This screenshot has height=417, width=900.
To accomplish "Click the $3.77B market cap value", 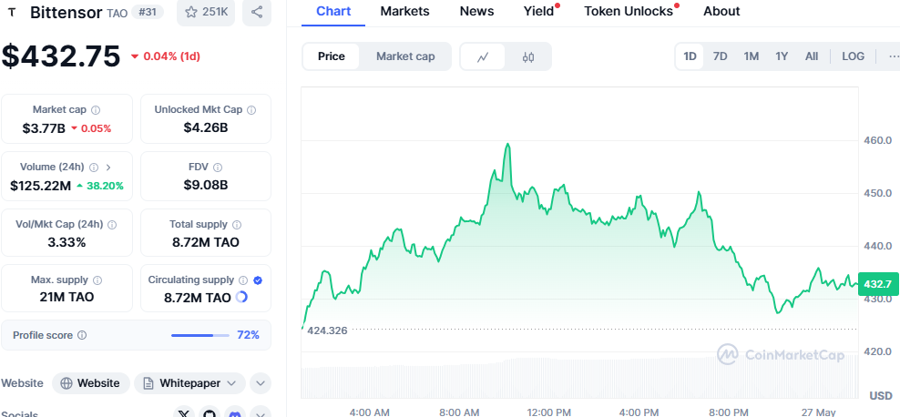I will pos(44,127).
